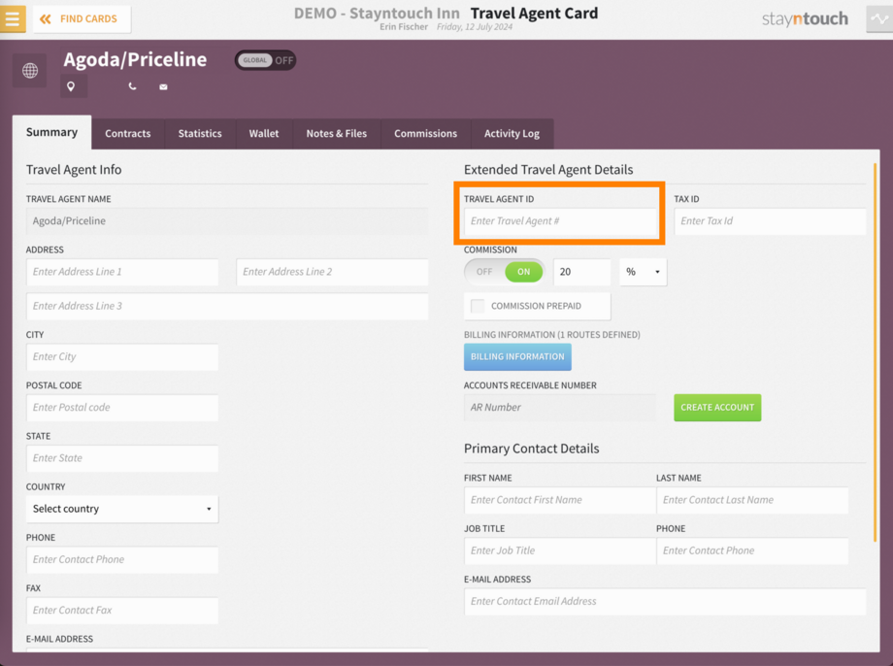Click the Agoda/Priceline card title
Image resolution: width=893 pixels, height=666 pixels.
coord(135,59)
